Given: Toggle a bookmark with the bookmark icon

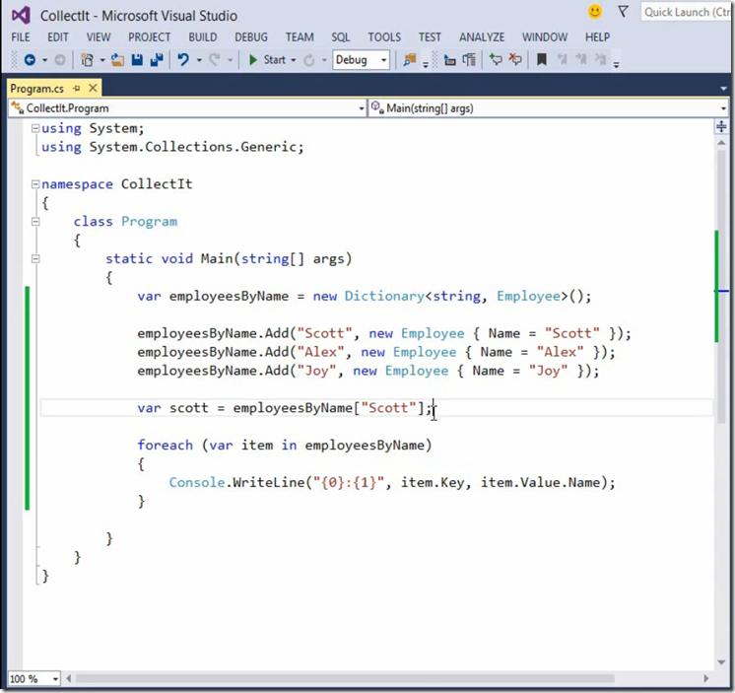Looking at the screenshot, I should pyautogui.click(x=542, y=59).
